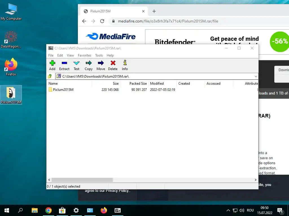The height and width of the screenshot is (216, 289).
Task: Click the Add toolbar icon in 7-Zip
Action: click(x=52, y=65)
